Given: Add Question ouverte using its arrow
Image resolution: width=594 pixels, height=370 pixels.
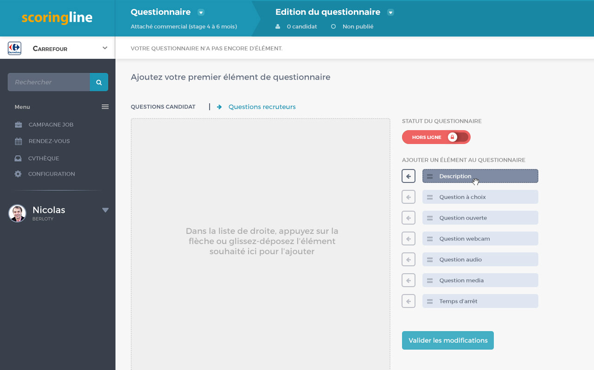Looking at the screenshot, I should pyautogui.click(x=409, y=218).
